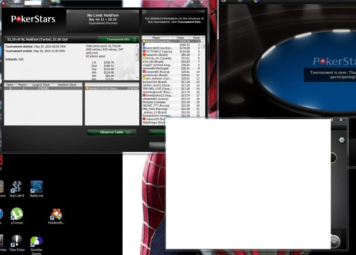This screenshot has height=255, width=356.
Task: Click red label beside tamashin
Action: coord(144,55)
